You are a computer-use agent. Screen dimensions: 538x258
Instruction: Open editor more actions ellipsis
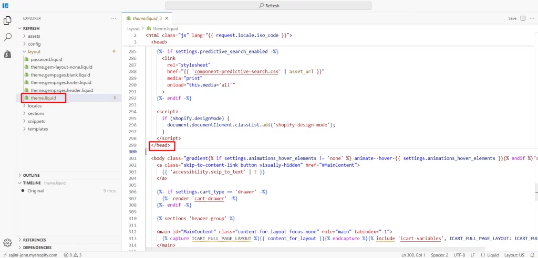(532, 18)
